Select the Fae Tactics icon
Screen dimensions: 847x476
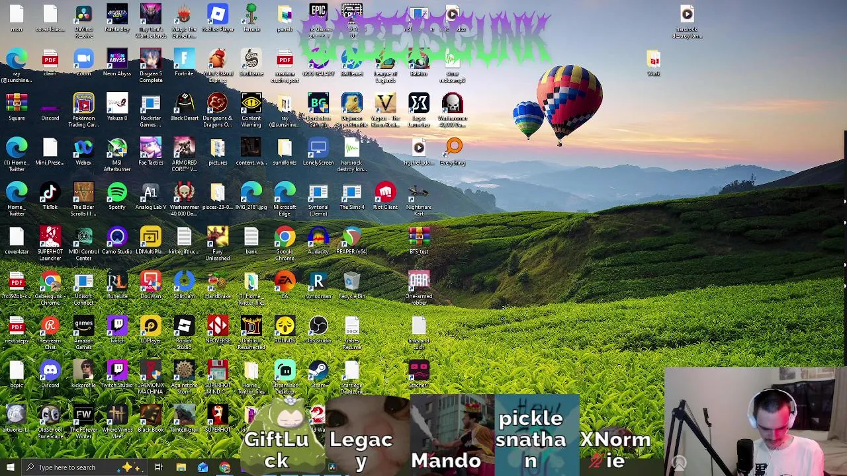pyautogui.click(x=150, y=152)
